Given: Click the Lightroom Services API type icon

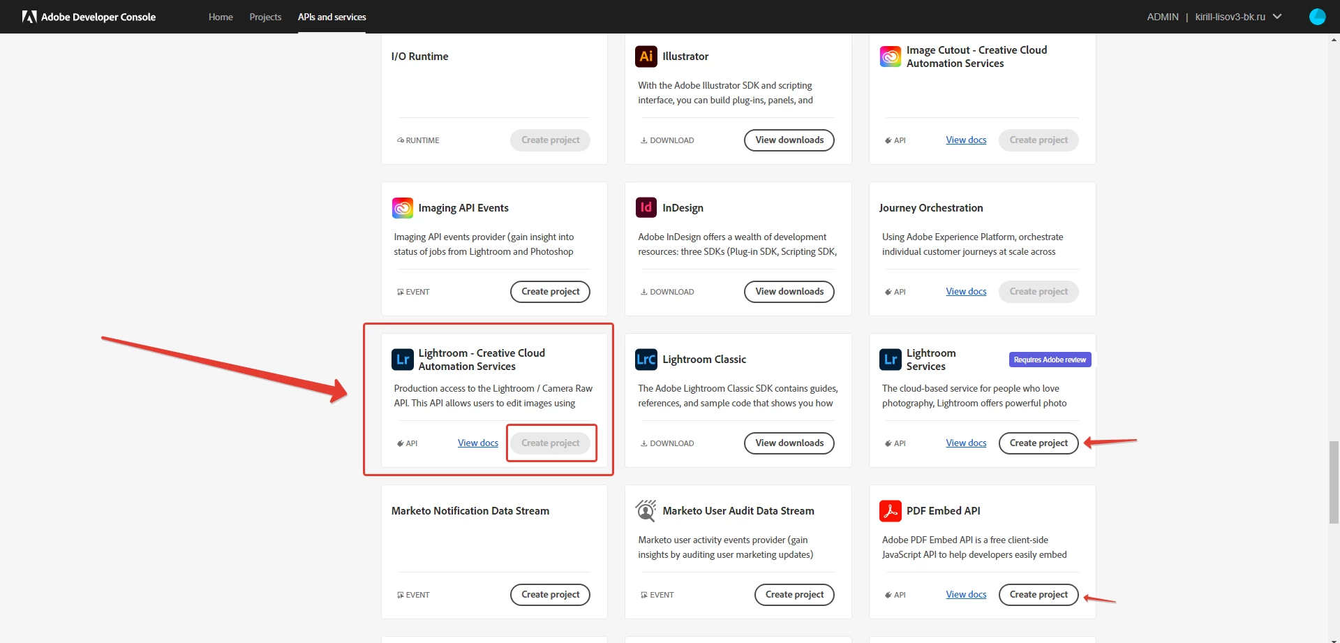Looking at the screenshot, I should 888,443.
